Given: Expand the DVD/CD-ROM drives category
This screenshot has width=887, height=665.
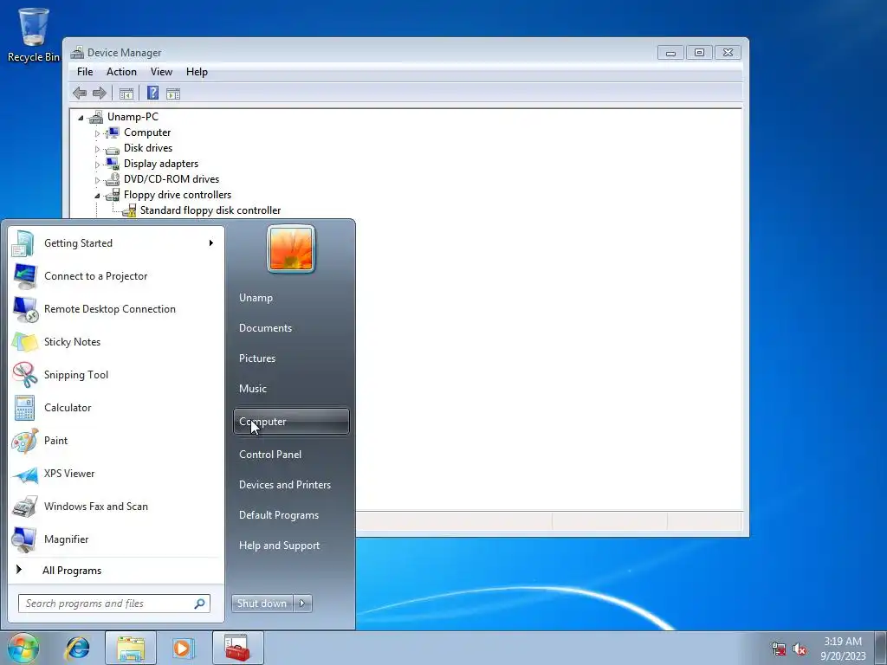Looking at the screenshot, I should pyautogui.click(x=97, y=180).
